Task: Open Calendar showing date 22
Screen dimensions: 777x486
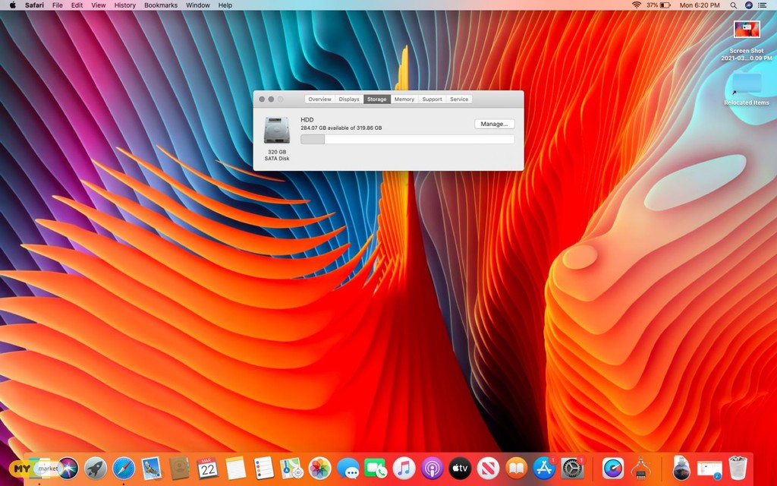Action: click(207, 468)
